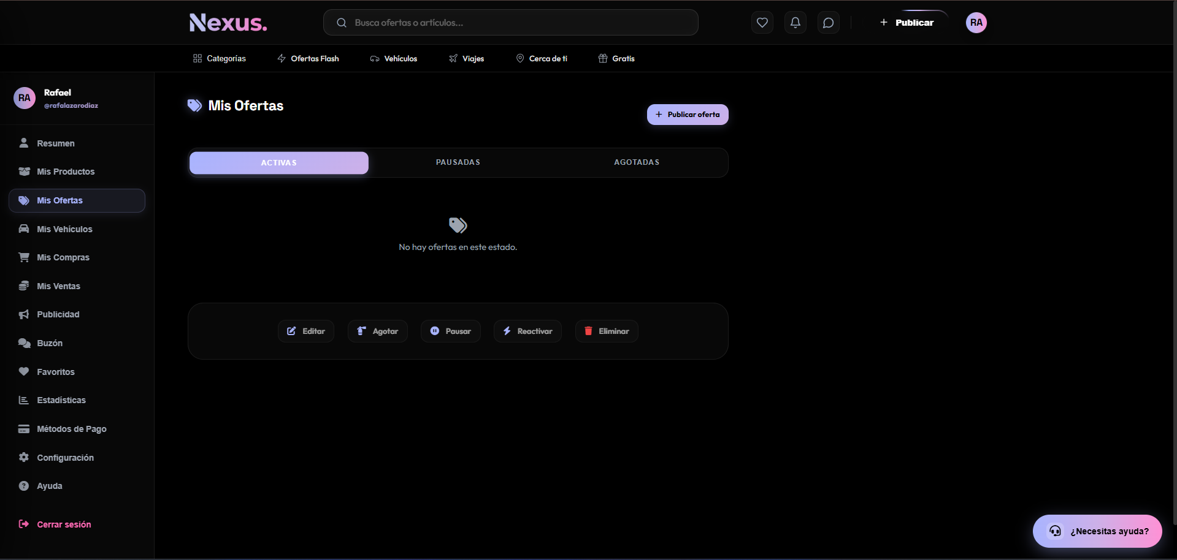Click the Estadísticas chart icon

(24, 400)
